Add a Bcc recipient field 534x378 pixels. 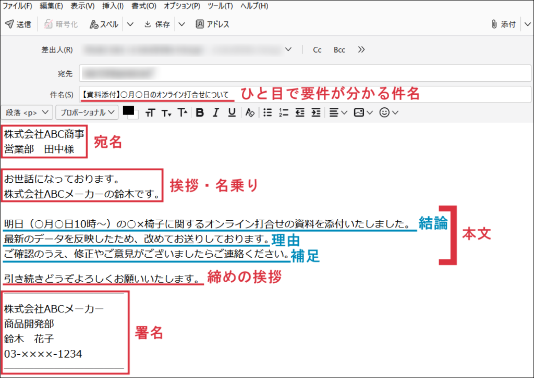tap(339, 50)
